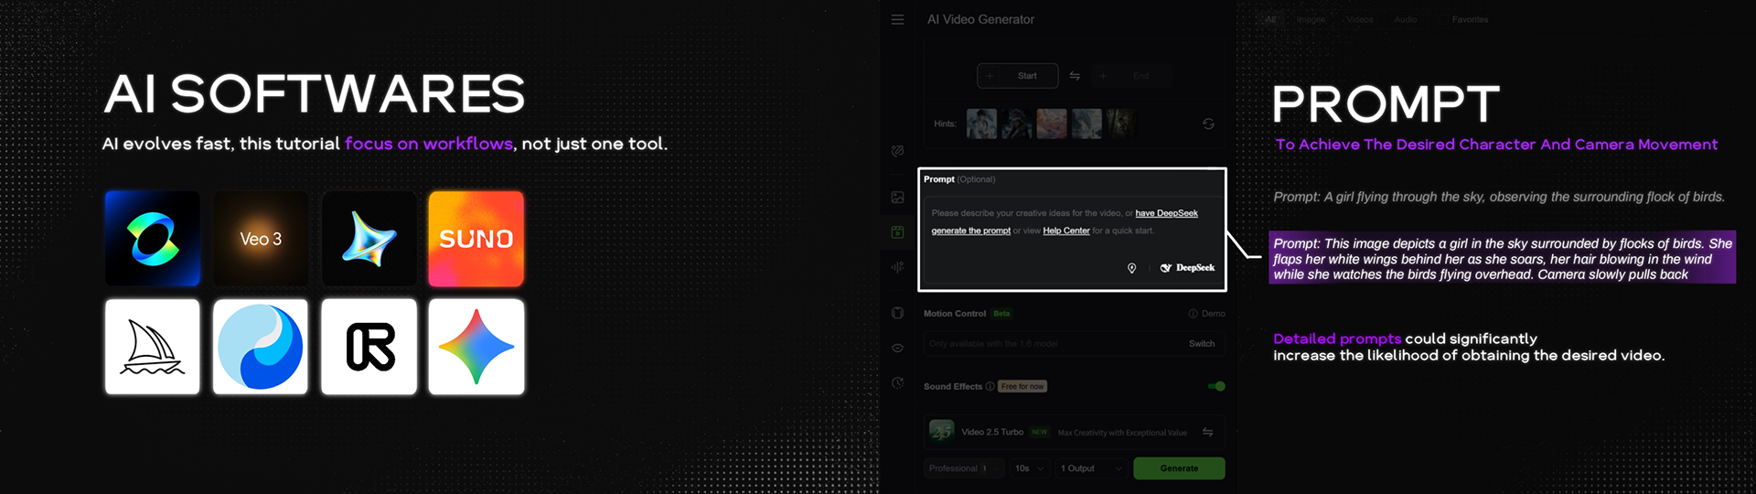The height and width of the screenshot is (494, 1756).
Task: Refresh the Hints thumbnails
Action: pos(1208,123)
